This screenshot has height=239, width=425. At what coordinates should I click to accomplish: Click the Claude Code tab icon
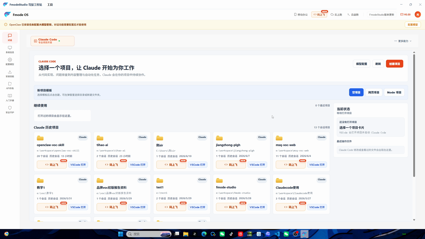pos(35,41)
